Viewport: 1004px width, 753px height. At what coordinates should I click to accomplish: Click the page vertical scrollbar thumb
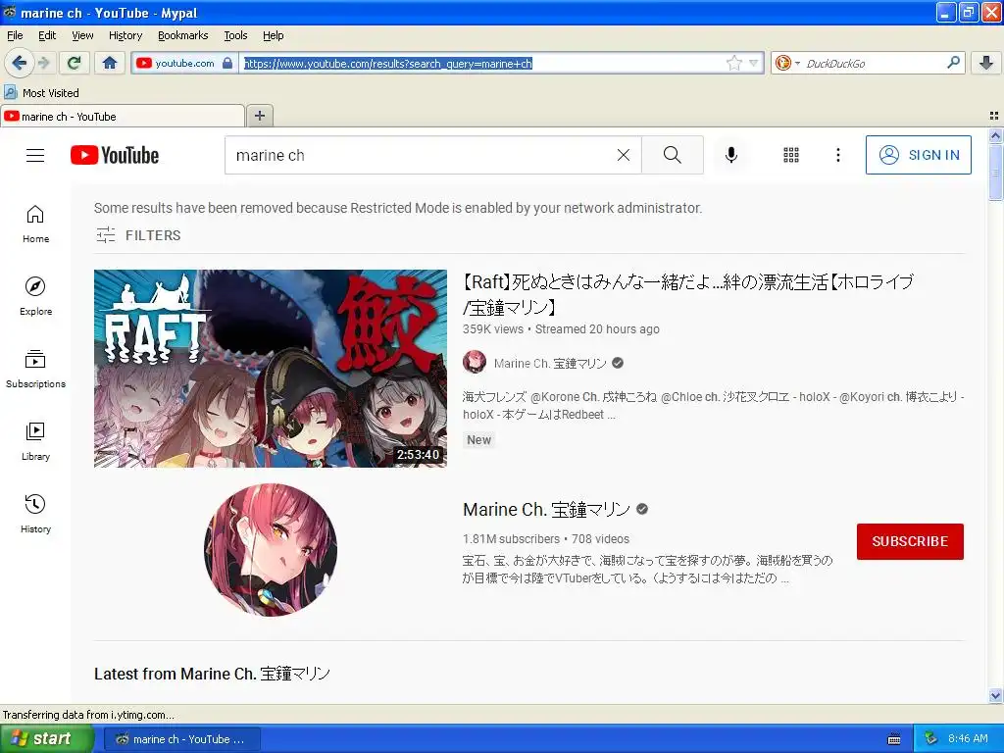(995, 172)
